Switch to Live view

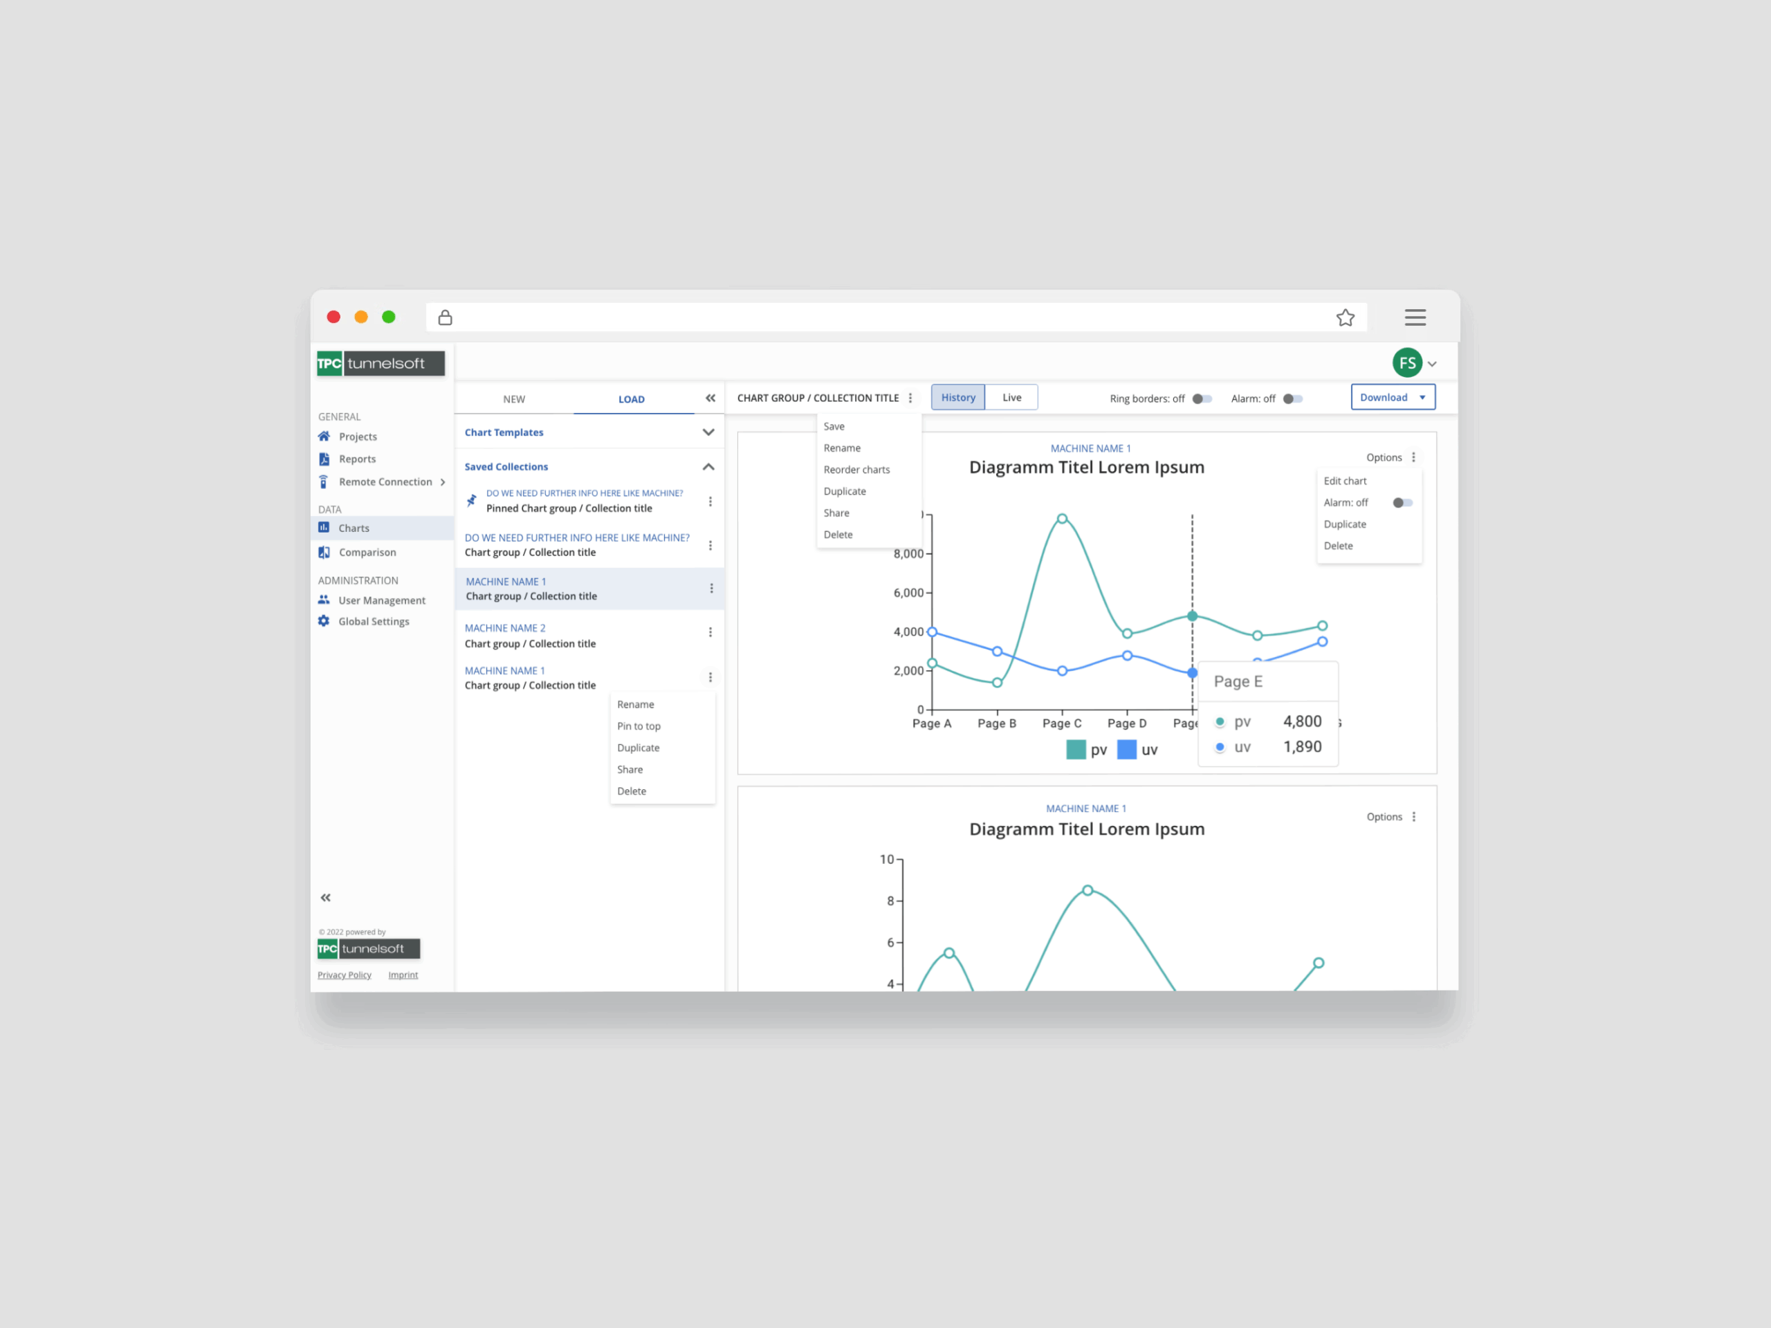tap(1011, 398)
